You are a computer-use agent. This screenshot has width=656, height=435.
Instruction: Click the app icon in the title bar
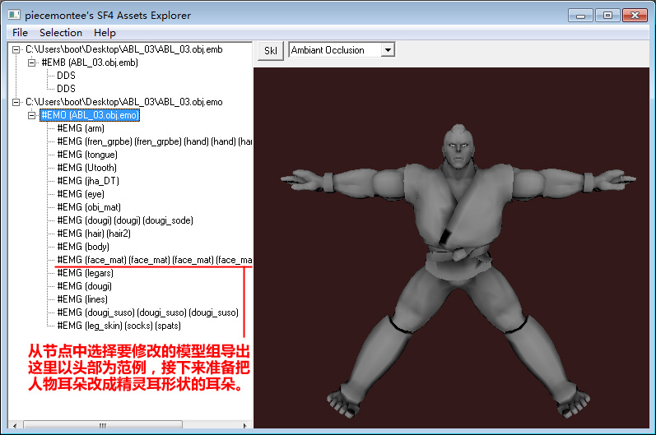[14, 15]
